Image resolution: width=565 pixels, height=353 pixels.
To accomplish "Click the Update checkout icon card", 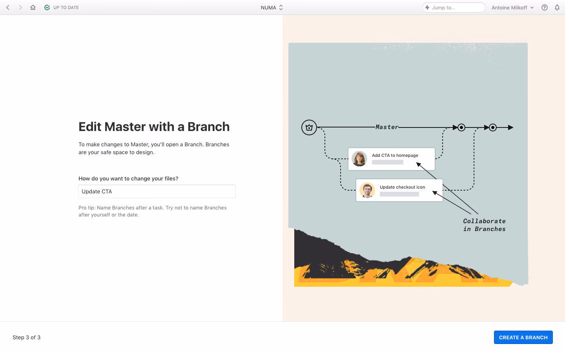I will [399, 190].
